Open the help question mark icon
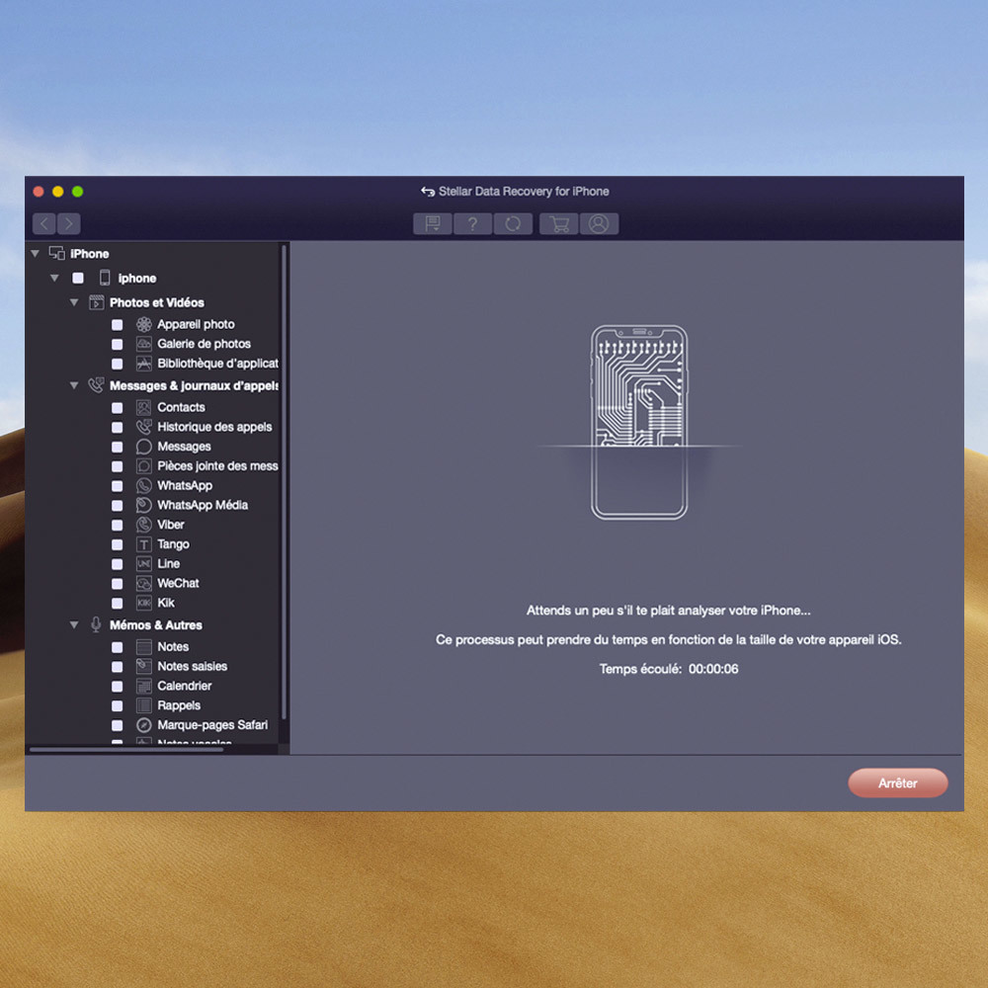This screenshot has width=988, height=988. click(x=472, y=223)
